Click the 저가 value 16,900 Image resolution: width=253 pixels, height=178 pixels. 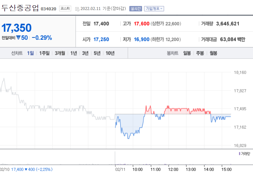(x=142, y=39)
